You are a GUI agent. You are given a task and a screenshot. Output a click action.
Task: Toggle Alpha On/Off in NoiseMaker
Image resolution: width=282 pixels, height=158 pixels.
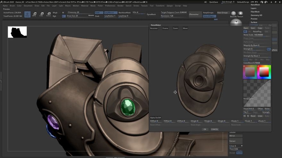tap(155, 118)
